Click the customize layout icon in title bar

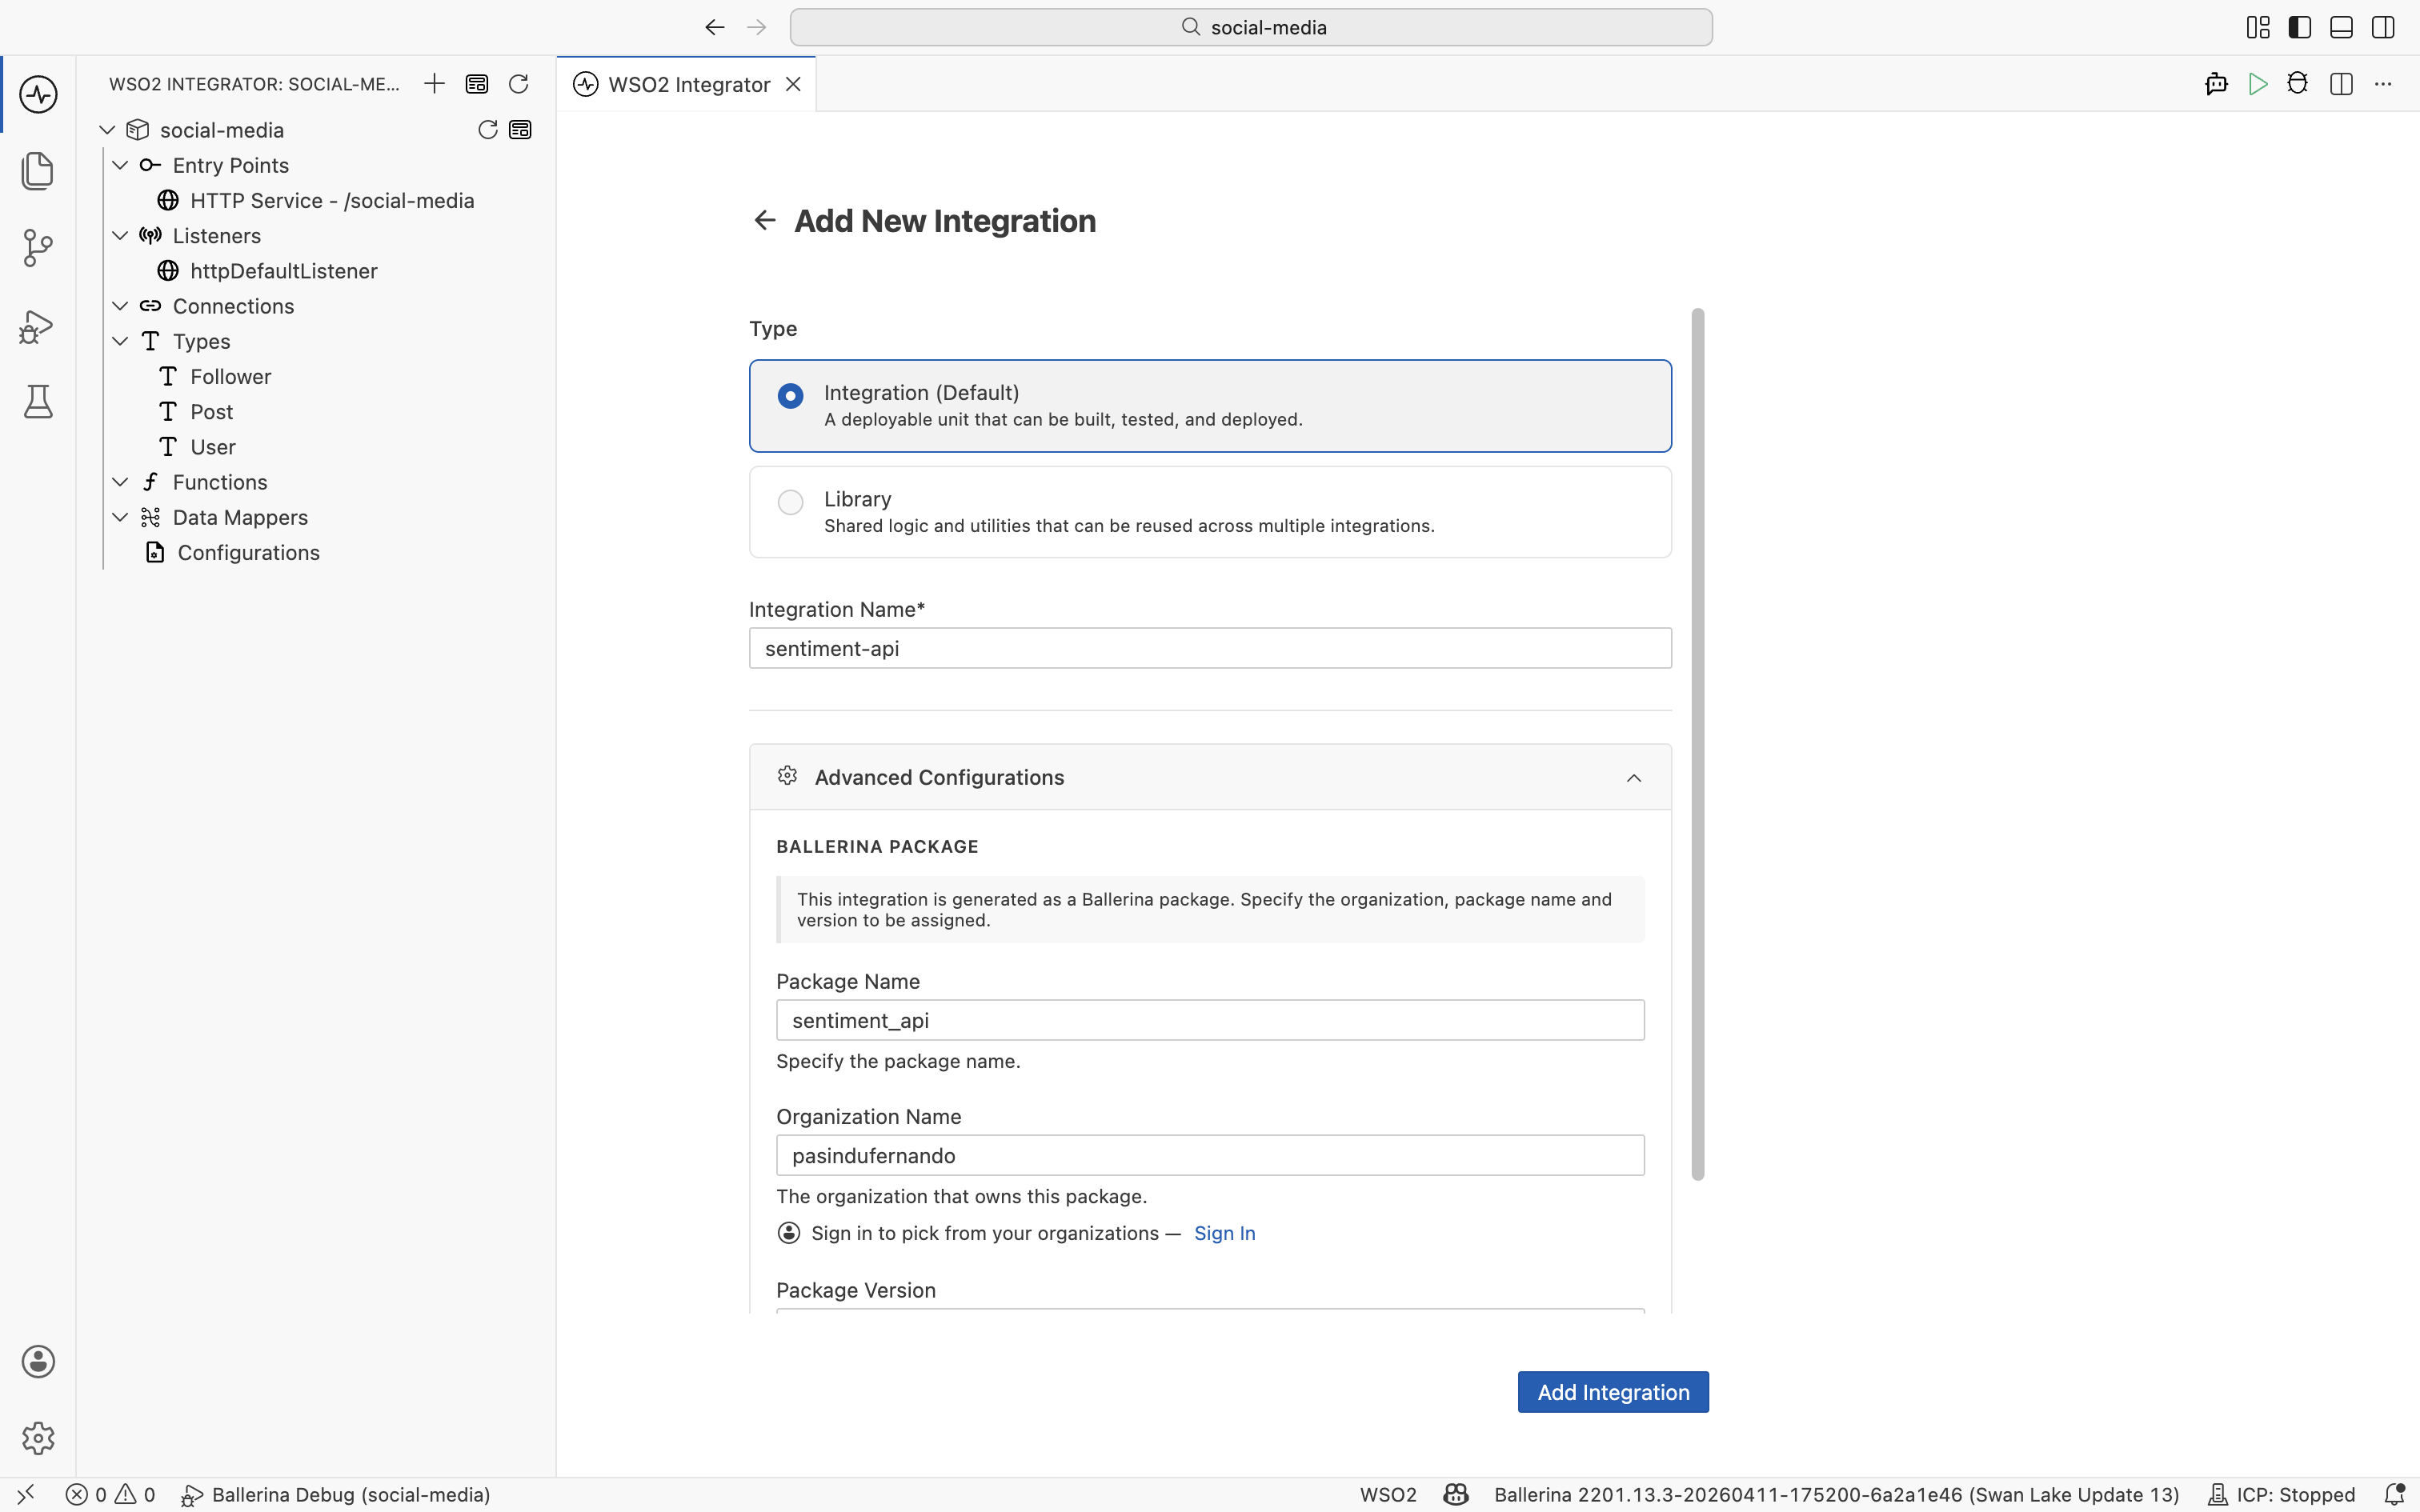[2258, 27]
